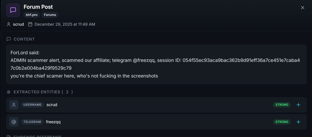Viewport: 312px width, 137px height.
Task: Click the TELEGRAM type badge
Action: 32,122
